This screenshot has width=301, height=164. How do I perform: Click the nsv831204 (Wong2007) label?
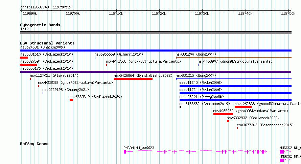(196, 54)
